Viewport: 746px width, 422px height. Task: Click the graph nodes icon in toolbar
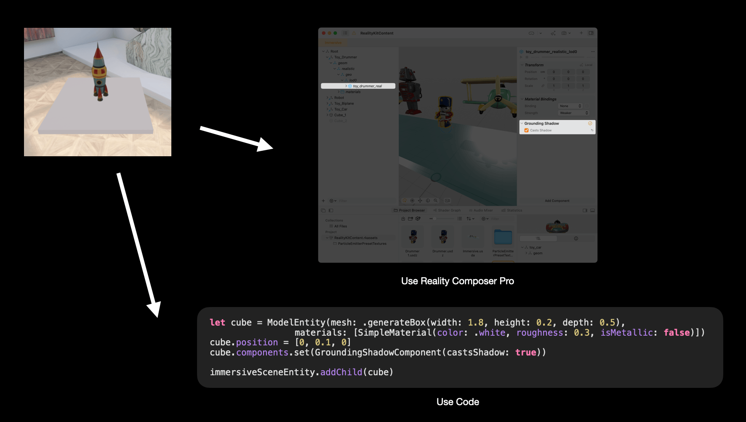553,33
